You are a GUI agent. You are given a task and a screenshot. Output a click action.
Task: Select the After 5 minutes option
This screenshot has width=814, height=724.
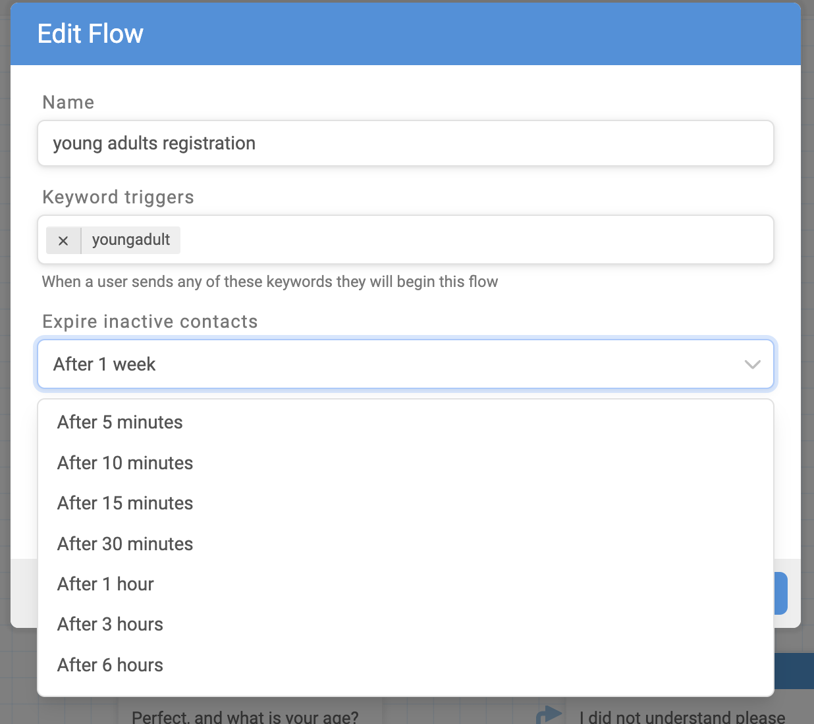pos(119,422)
